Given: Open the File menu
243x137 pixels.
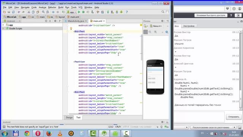Looking at the screenshot, I should pos(5,7).
